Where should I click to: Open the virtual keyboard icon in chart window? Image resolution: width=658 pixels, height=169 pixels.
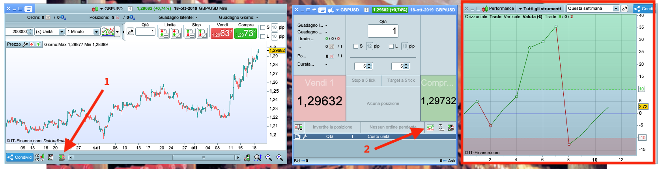tap(28, 8)
